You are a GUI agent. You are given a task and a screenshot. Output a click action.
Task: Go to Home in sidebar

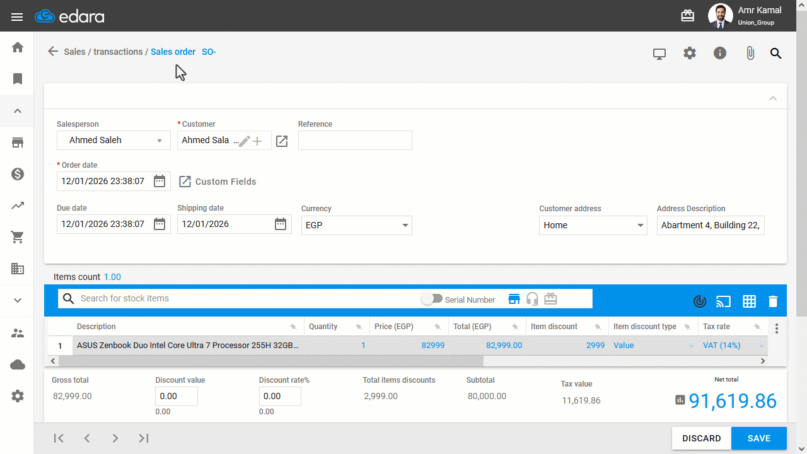18,47
